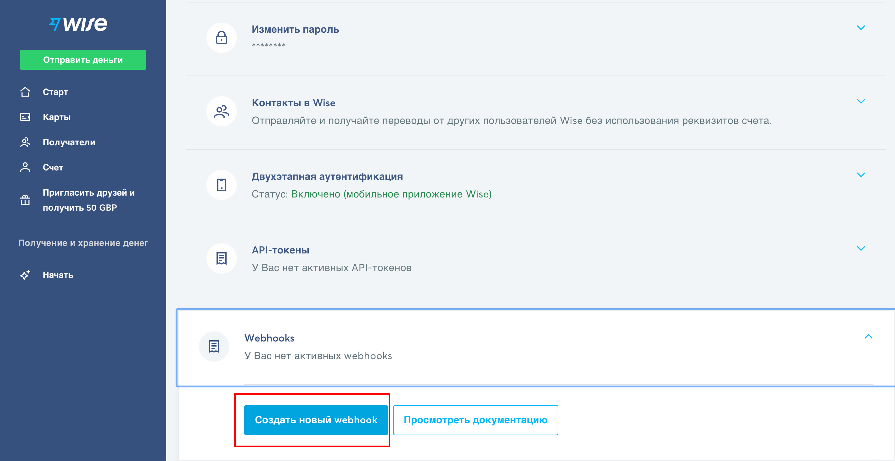Viewport: 895px width, 461px height.
Task: Click У Вас нет активных webhooks text
Action: point(318,356)
